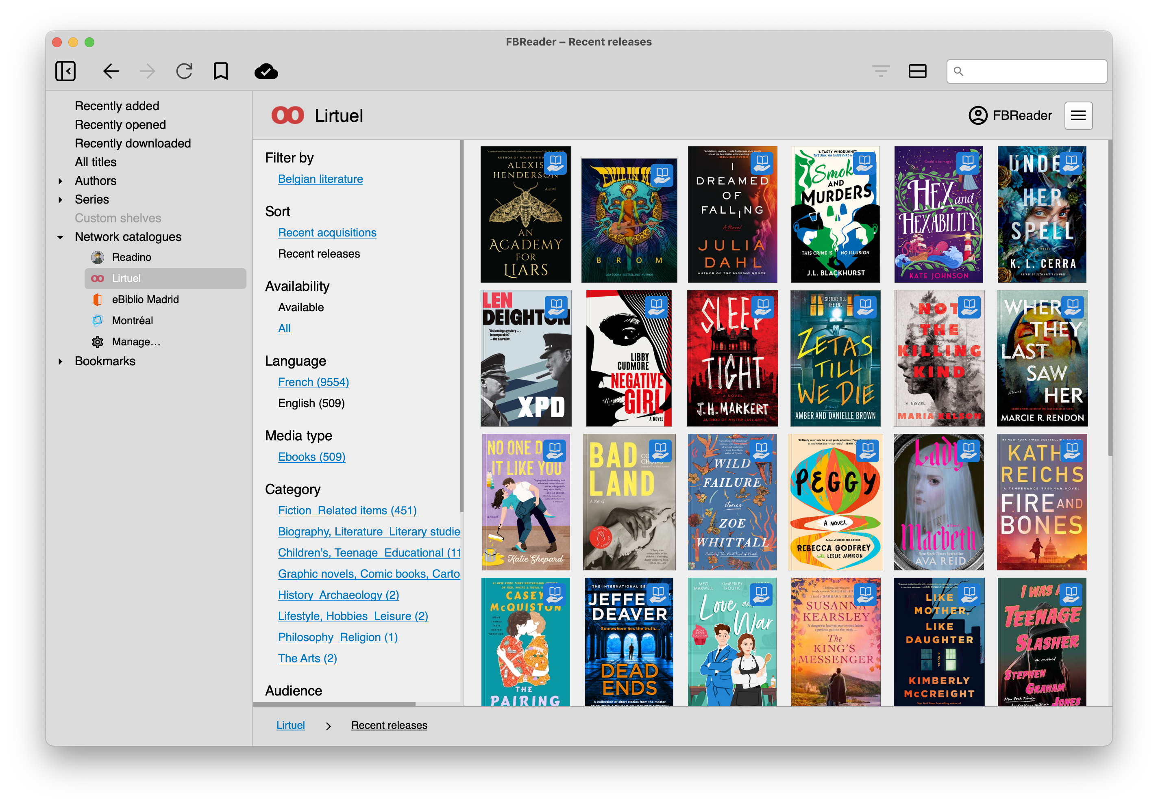
Task: Click the borrow icon on Bad Land
Action: pos(660,450)
